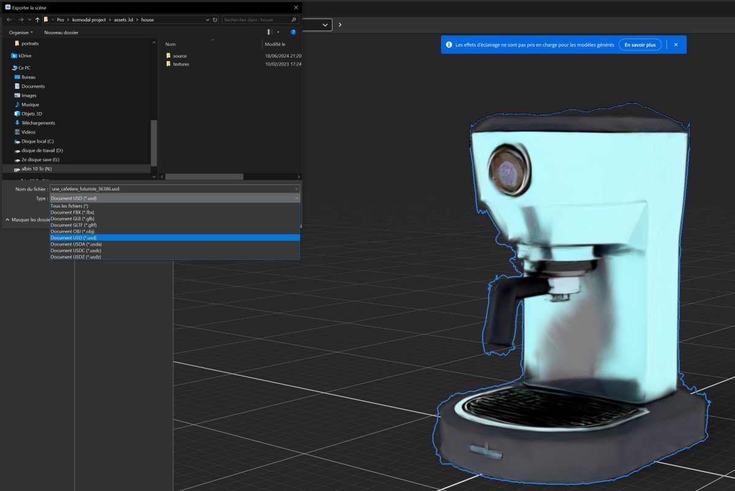Click the up-arrow parent folder button

pos(37,20)
